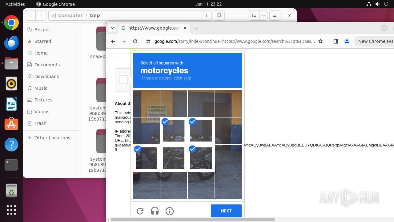Get an audio captcha challenge
394x222 pixels.
coord(155,211)
